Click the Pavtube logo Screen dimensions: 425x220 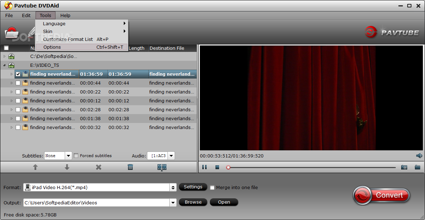(x=392, y=32)
